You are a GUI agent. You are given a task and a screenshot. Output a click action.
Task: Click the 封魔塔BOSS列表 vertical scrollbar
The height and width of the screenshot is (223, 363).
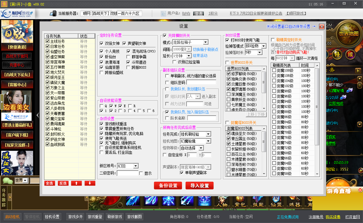264,151
